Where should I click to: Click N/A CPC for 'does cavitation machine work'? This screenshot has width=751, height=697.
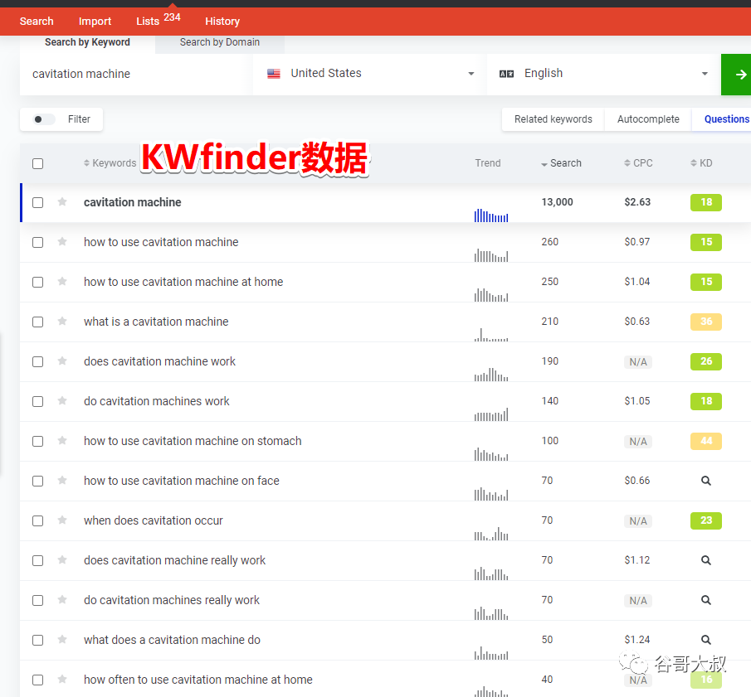coord(638,362)
